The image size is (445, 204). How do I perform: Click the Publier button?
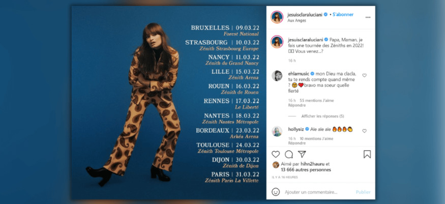point(363,192)
